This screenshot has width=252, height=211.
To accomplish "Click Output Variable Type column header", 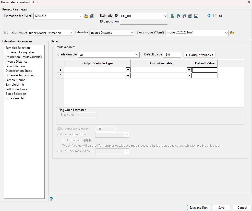I will tap(97, 63).
